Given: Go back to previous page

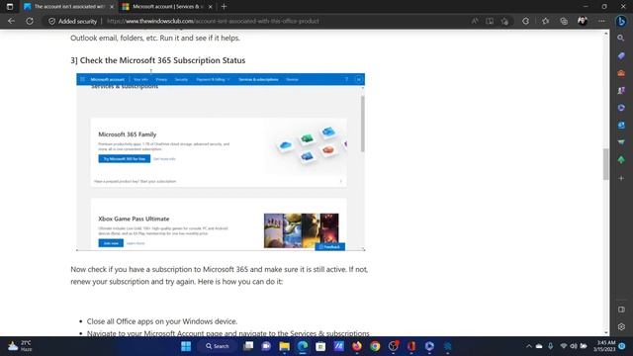Looking at the screenshot, I should click(x=11, y=21).
